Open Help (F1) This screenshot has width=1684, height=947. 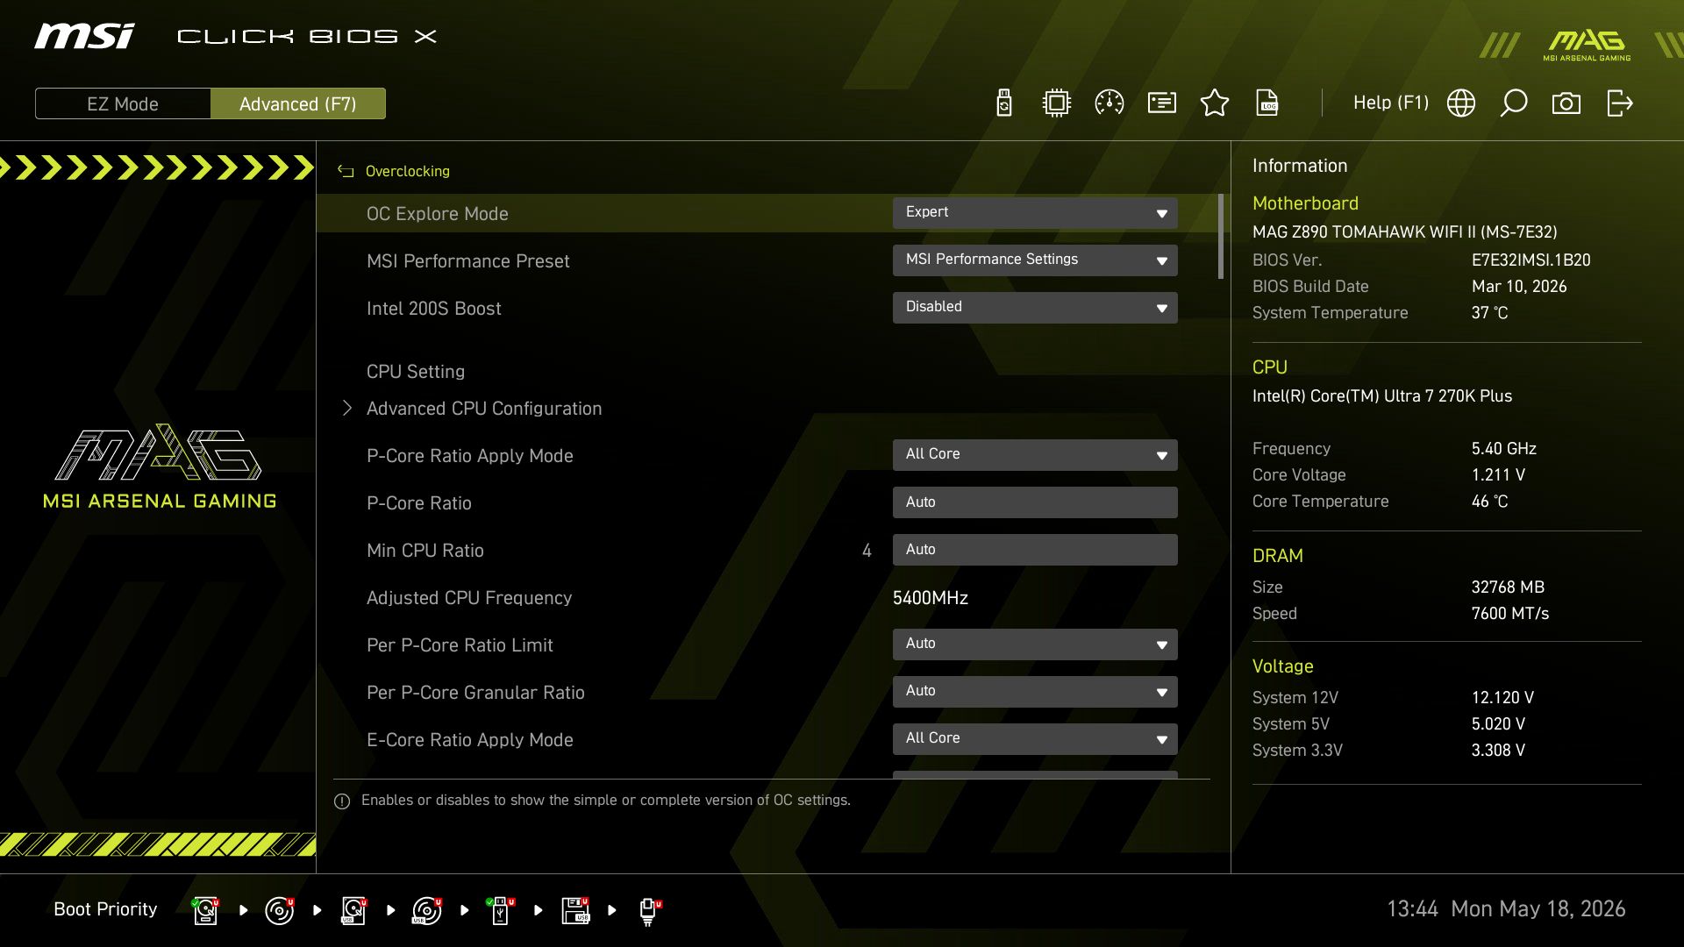(1390, 103)
